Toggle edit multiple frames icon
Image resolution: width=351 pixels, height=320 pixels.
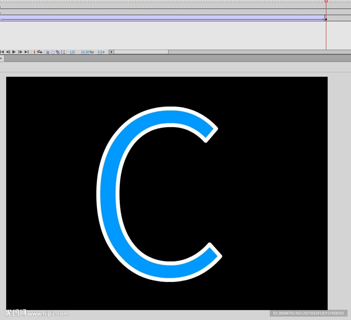58,52
